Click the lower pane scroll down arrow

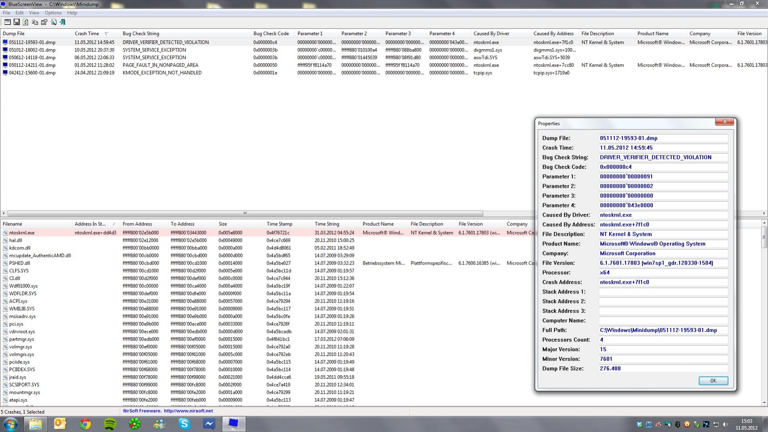coord(764,403)
